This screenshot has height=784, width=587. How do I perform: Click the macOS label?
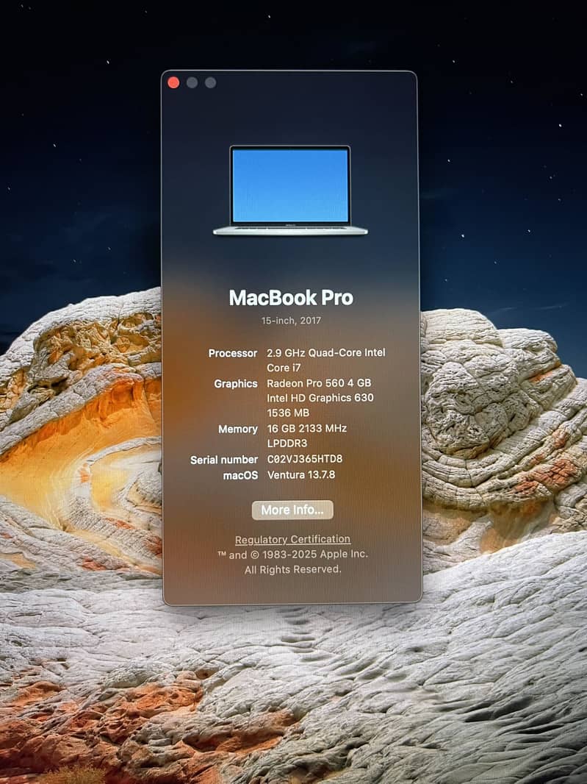(x=240, y=475)
